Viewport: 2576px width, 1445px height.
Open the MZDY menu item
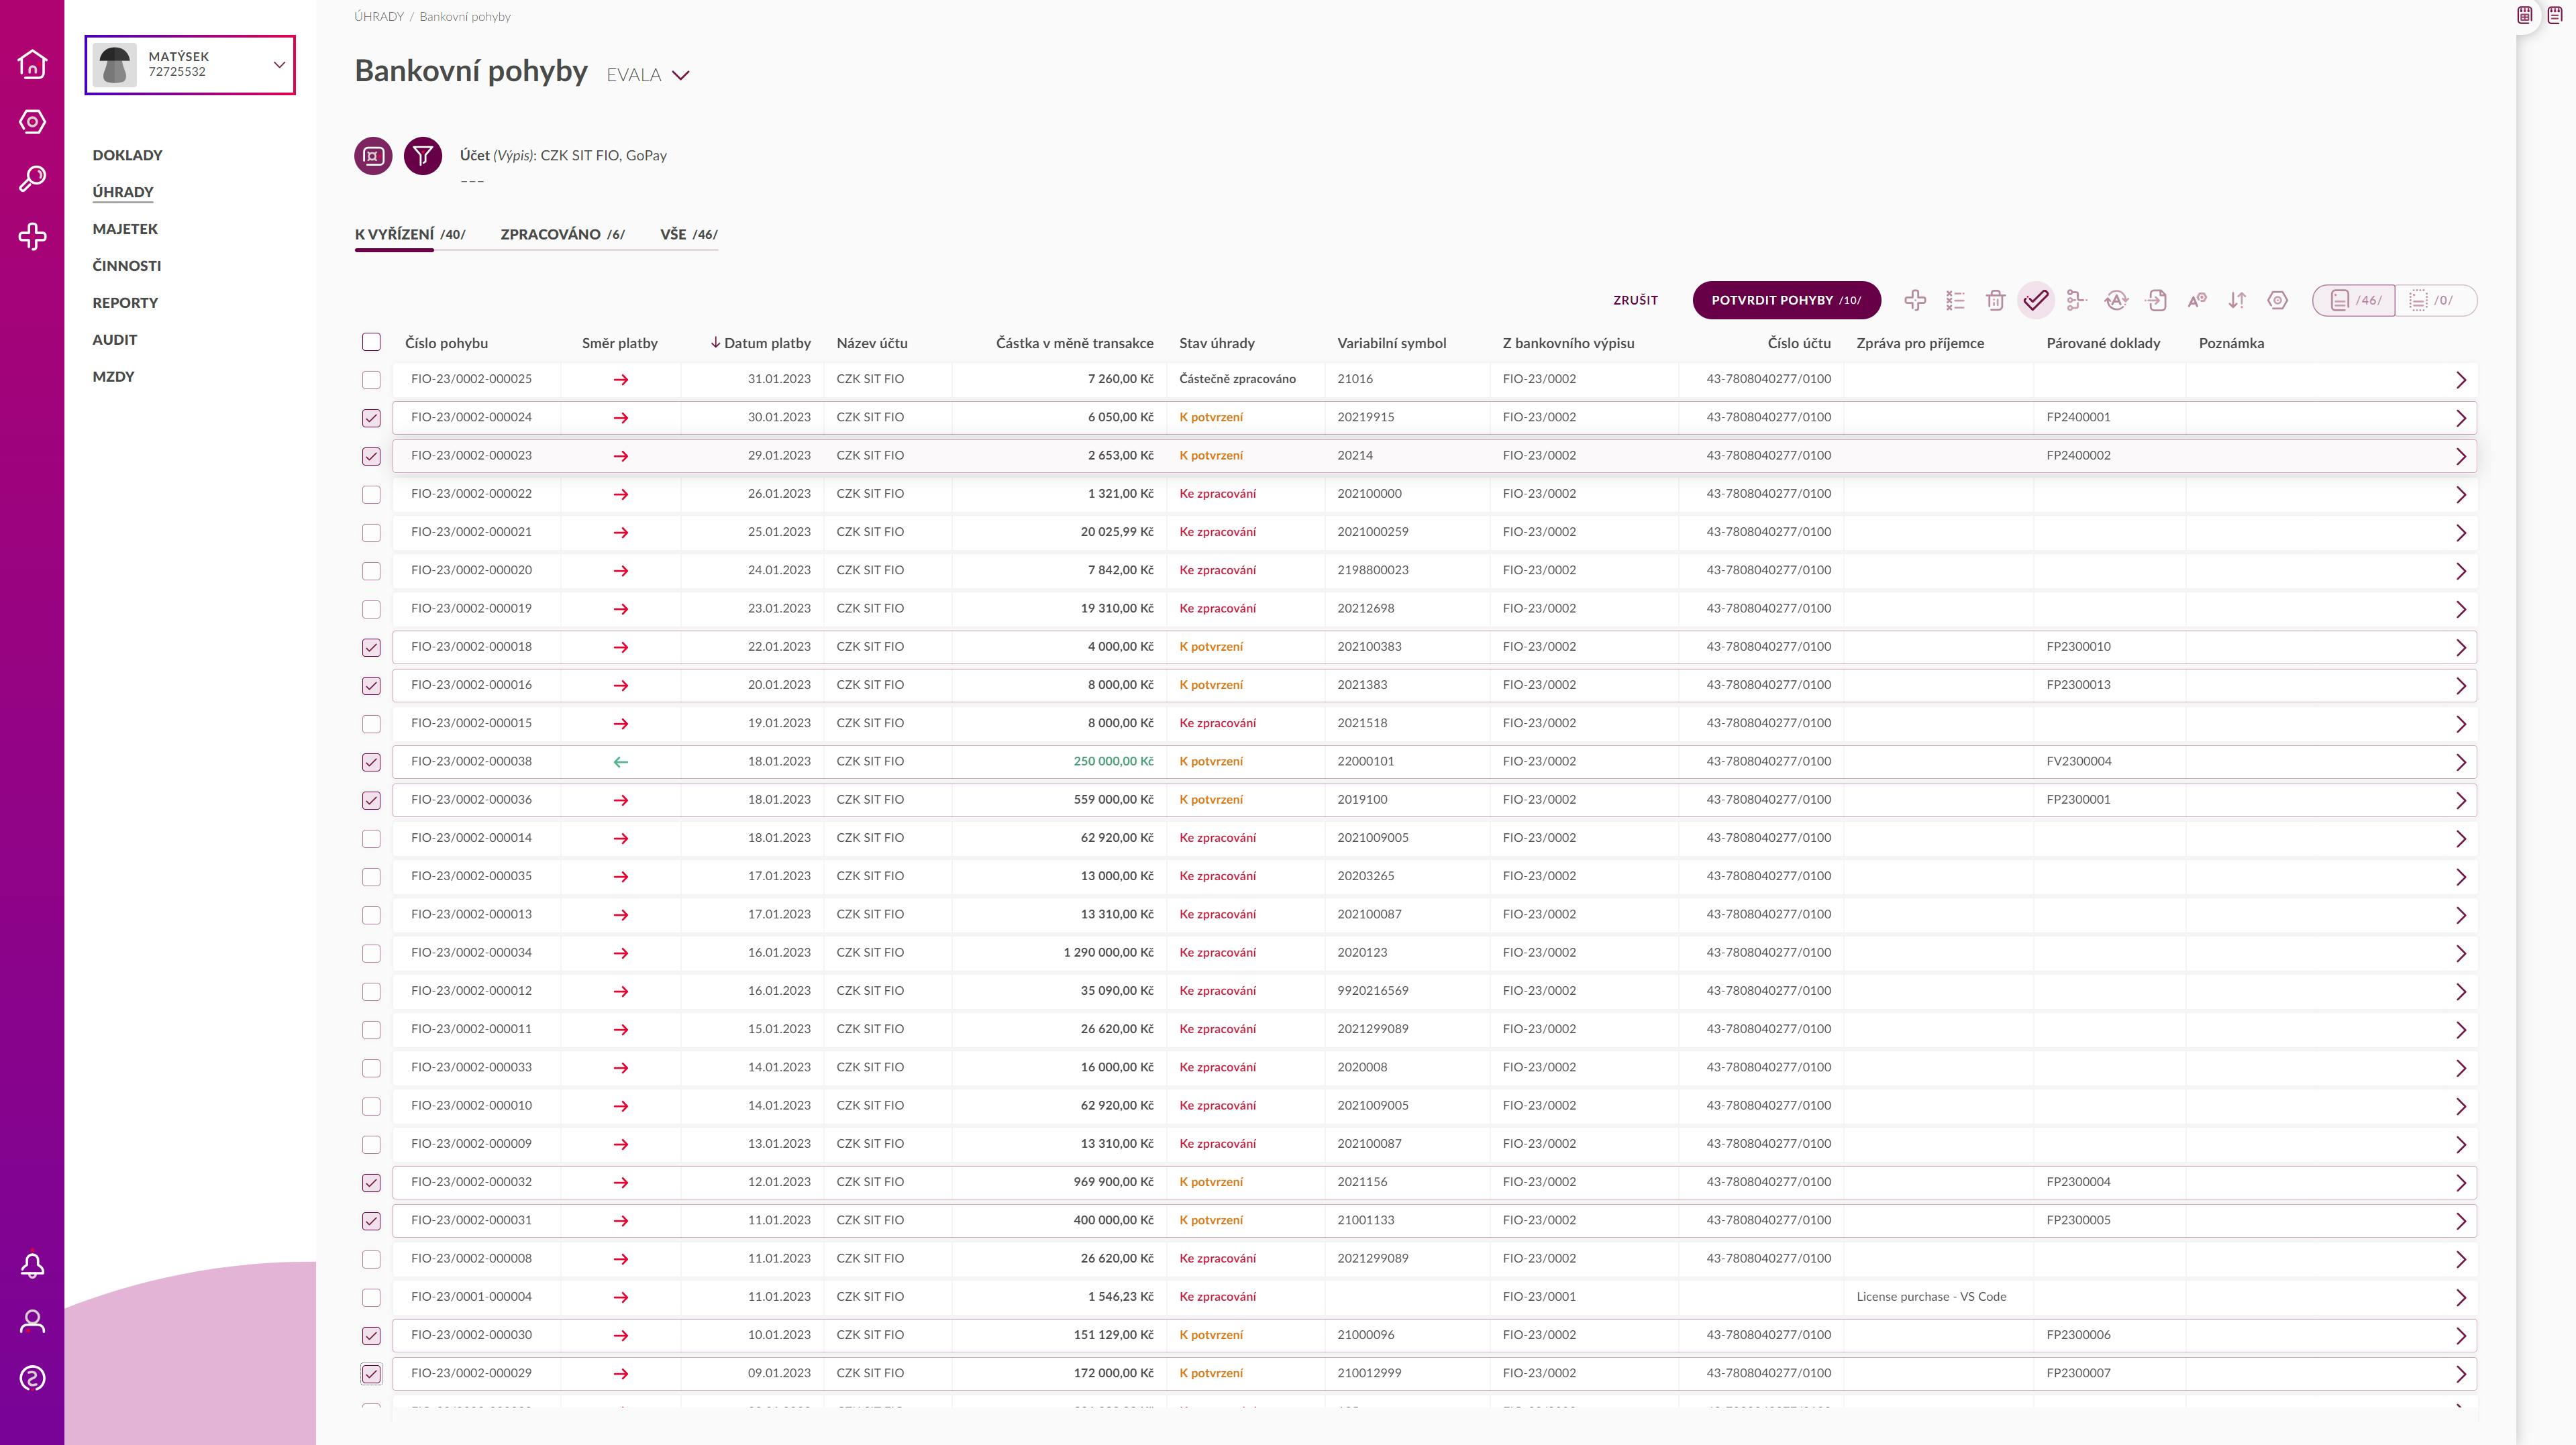113,377
